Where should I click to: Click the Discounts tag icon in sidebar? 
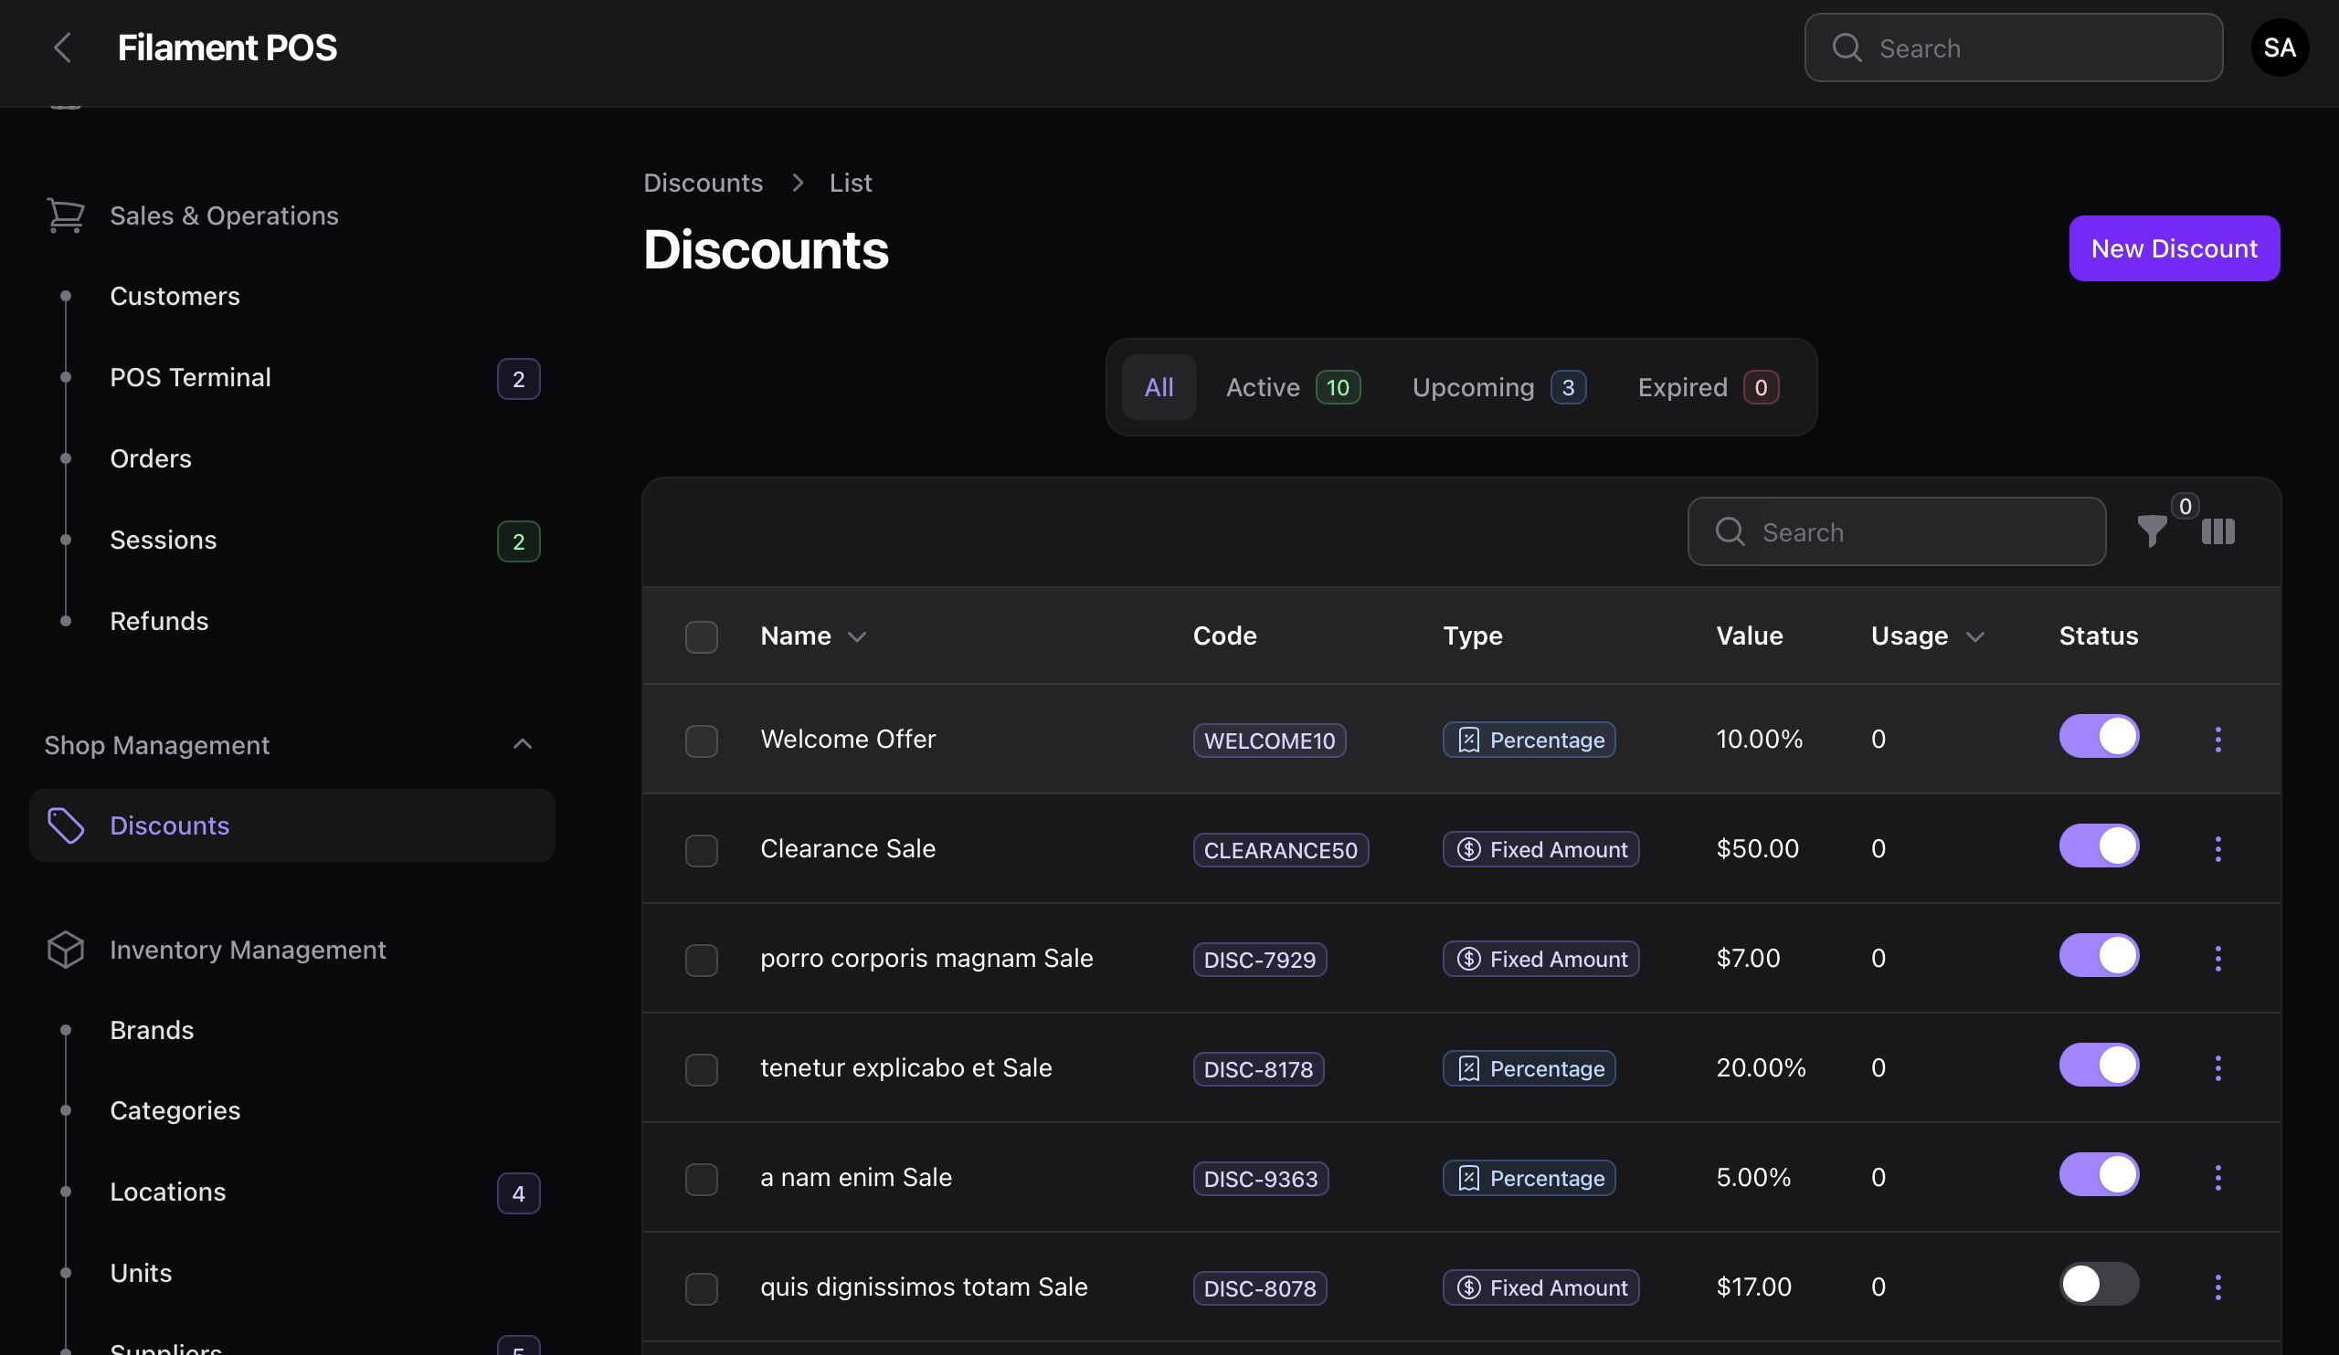(66, 825)
